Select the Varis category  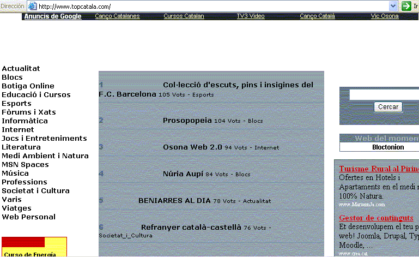click(x=12, y=200)
